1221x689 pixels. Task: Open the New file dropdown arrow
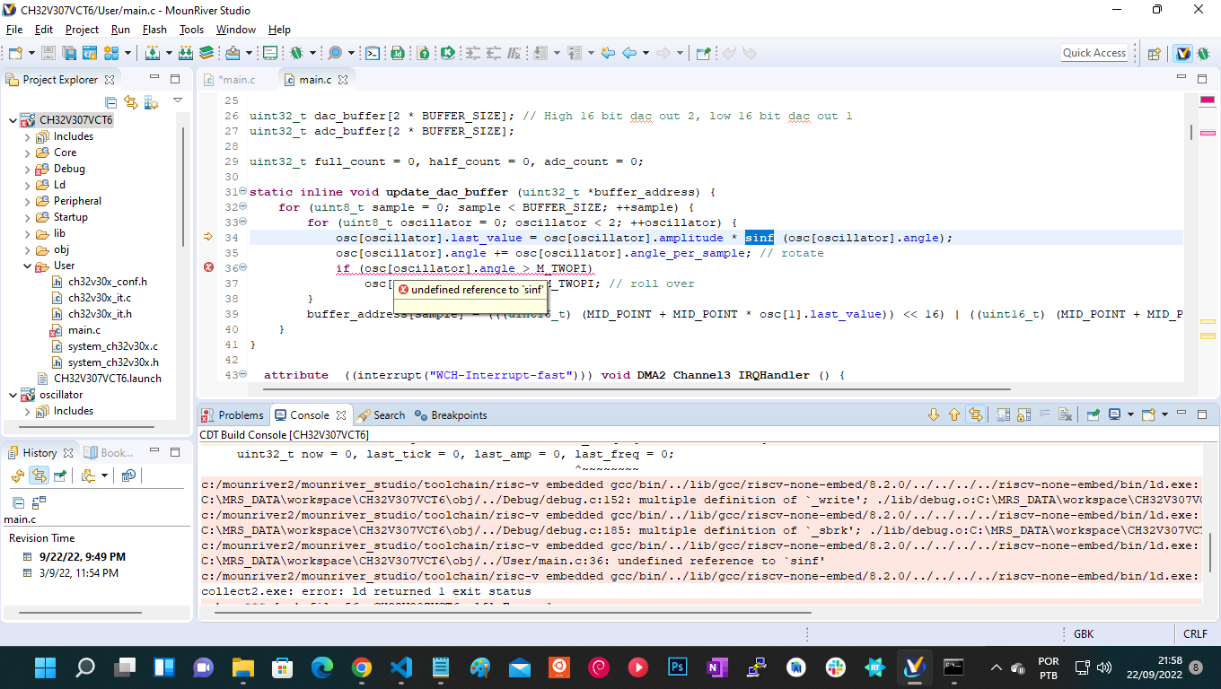click(31, 53)
